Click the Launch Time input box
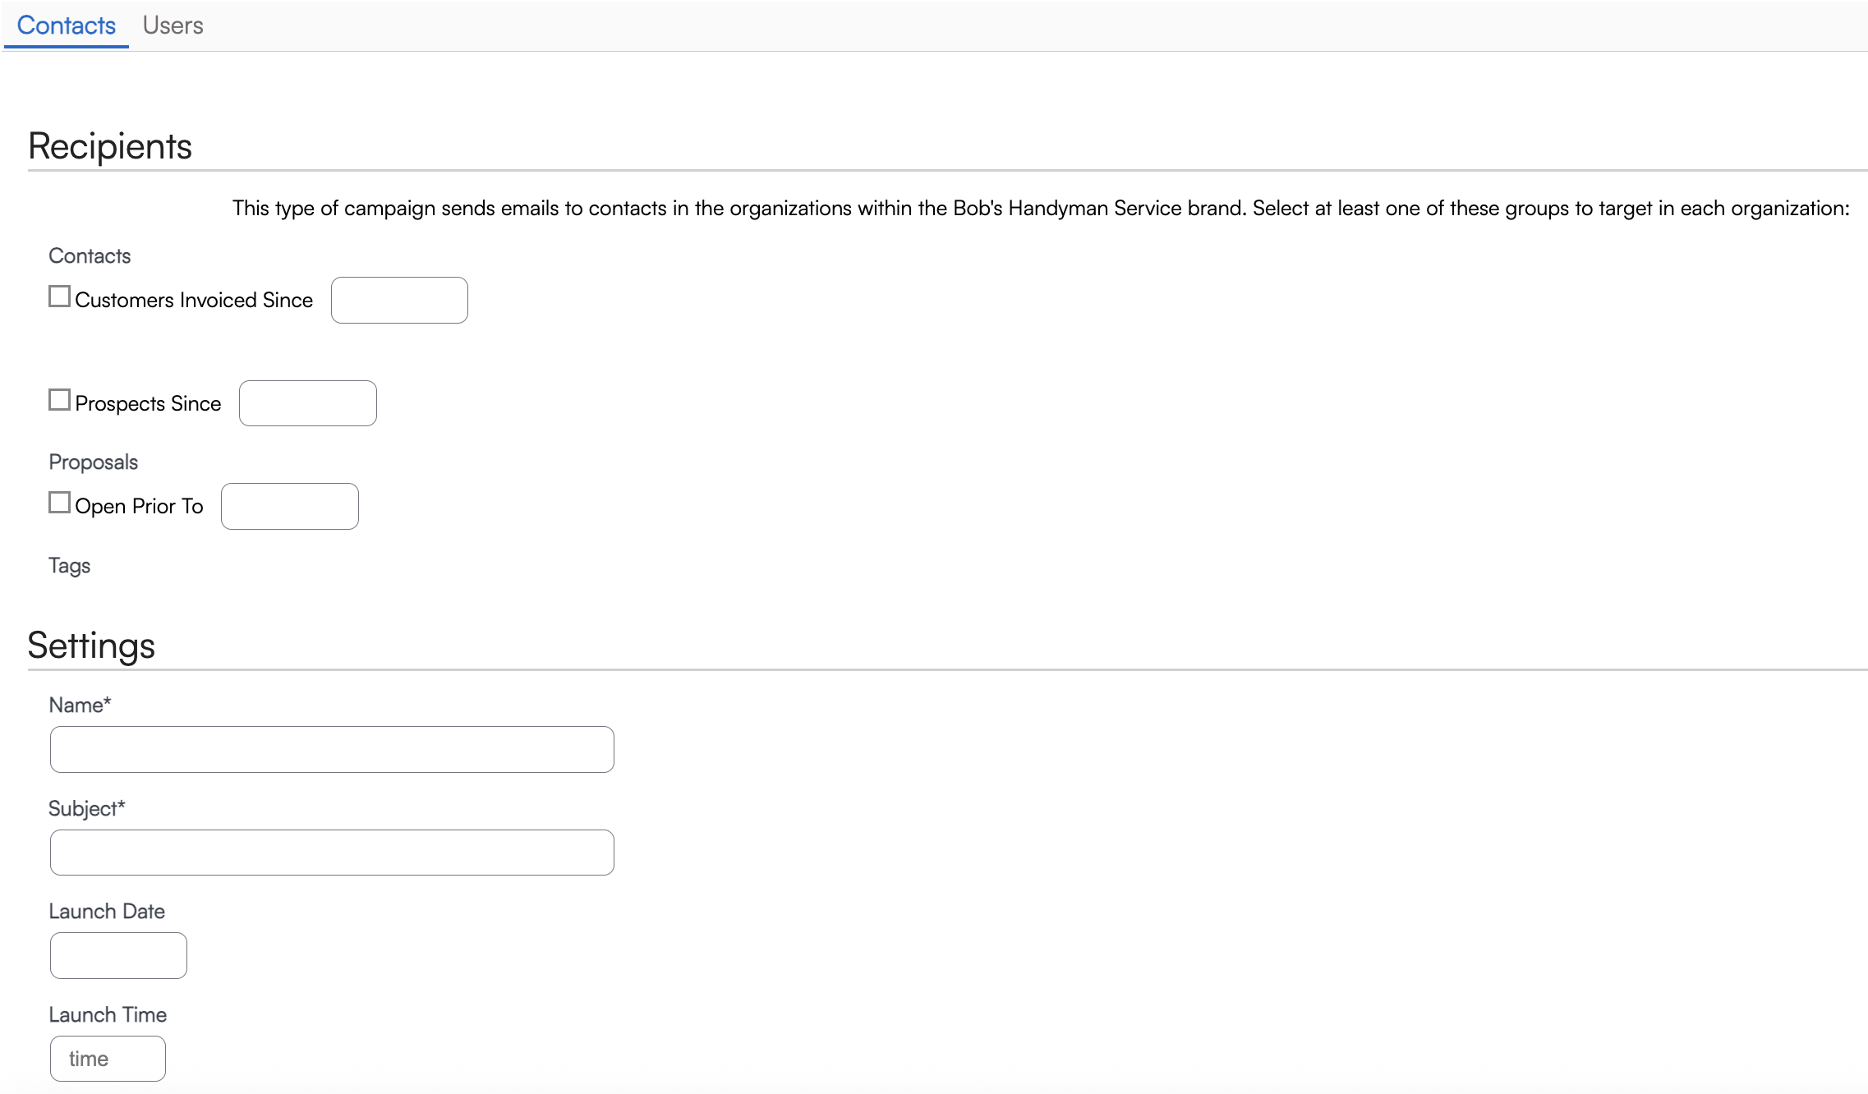 [108, 1059]
